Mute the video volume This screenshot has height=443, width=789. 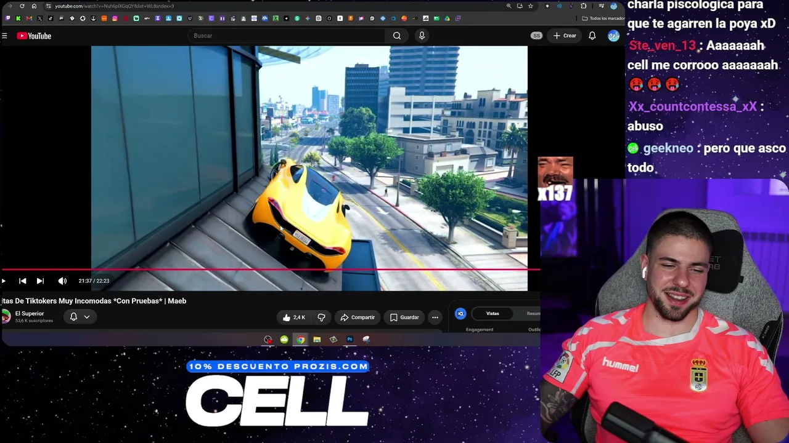[x=62, y=281]
